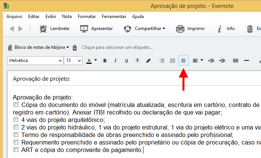The image size is (261, 158).
Task: Open the Compartilhar share dropdown
Action: click(145, 29)
